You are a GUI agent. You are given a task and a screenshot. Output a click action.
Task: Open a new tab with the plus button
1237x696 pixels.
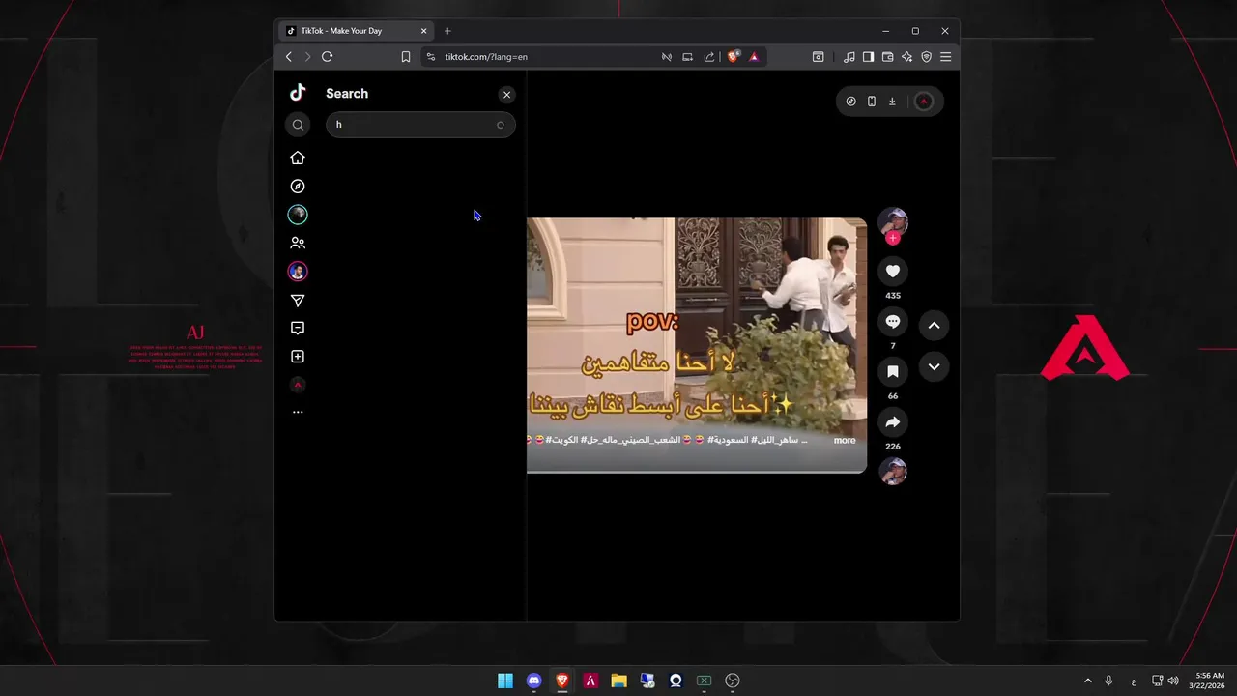(x=447, y=31)
